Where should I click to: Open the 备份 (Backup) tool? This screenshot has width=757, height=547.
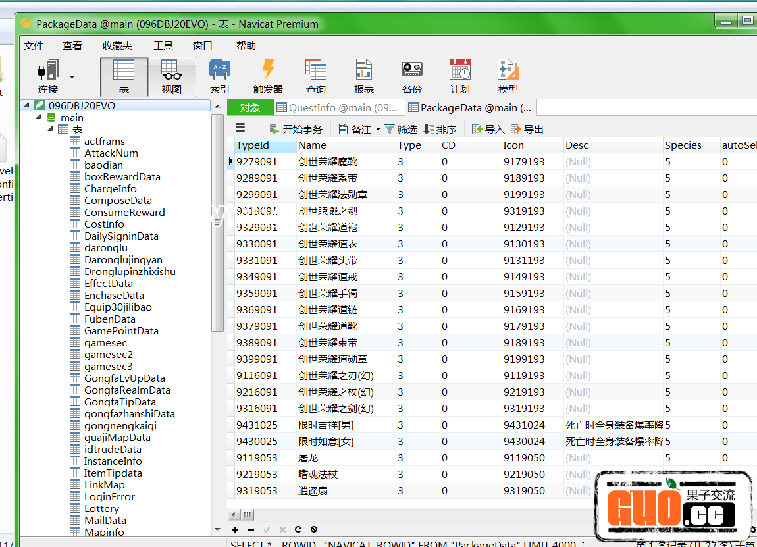tap(412, 76)
